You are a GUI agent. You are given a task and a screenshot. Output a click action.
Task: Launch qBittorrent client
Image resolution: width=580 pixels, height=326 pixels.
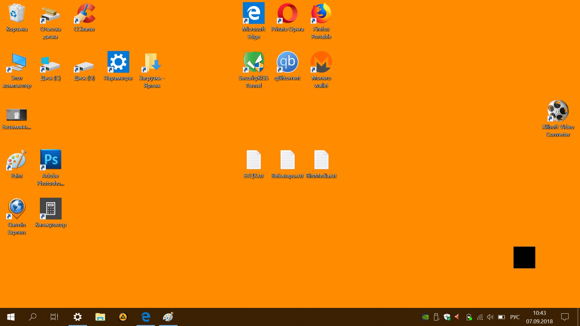(x=287, y=62)
